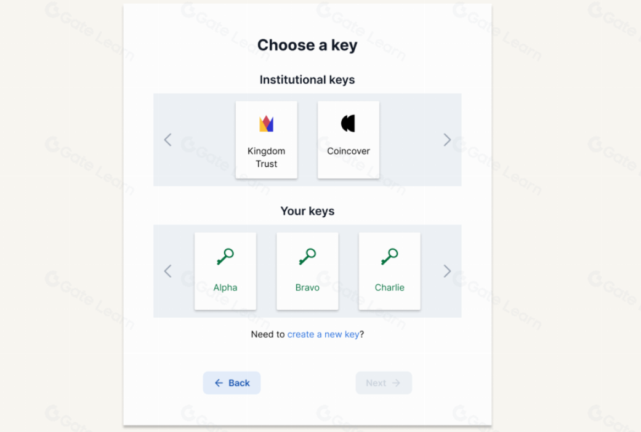Show more keys in Your keys

point(447,271)
